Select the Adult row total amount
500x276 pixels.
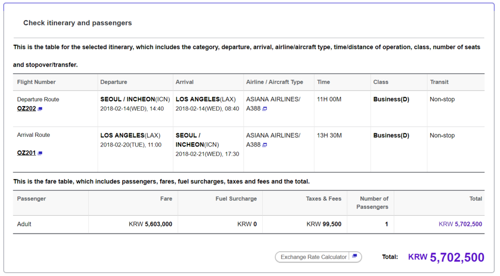pos(460,224)
